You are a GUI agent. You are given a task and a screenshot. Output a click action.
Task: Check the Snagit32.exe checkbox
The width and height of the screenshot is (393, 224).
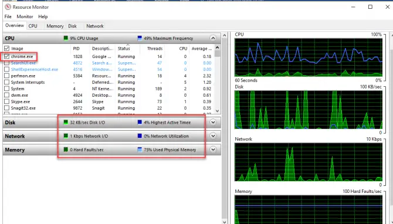[x=7, y=108]
